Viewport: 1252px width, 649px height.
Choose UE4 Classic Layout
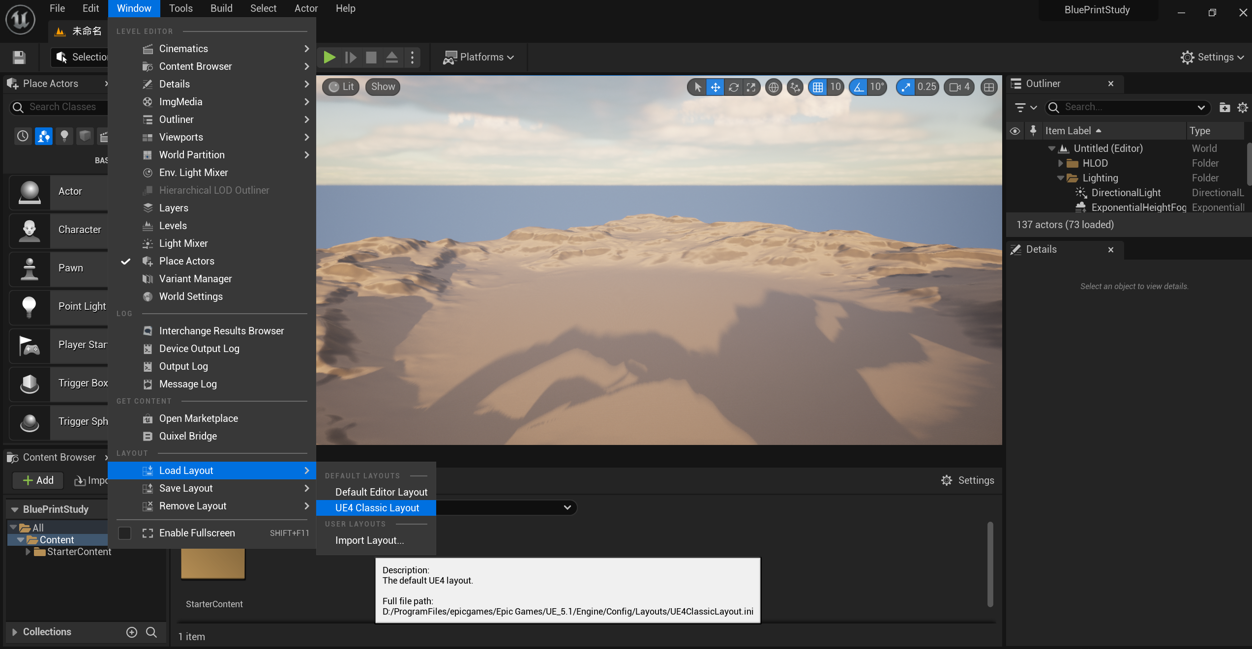376,508
